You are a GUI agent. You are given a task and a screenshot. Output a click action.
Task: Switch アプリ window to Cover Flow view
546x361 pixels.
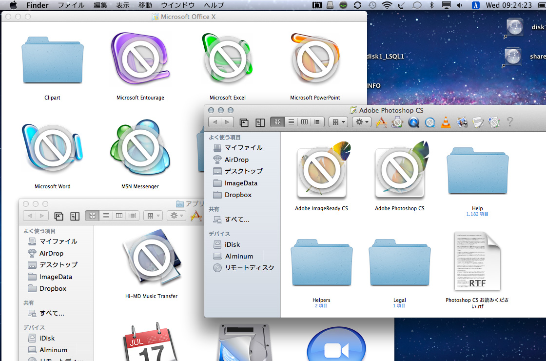[132, 216]
